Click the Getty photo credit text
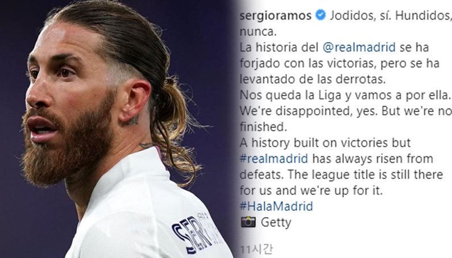Screen dimensions: 452x258 point(276,223)
